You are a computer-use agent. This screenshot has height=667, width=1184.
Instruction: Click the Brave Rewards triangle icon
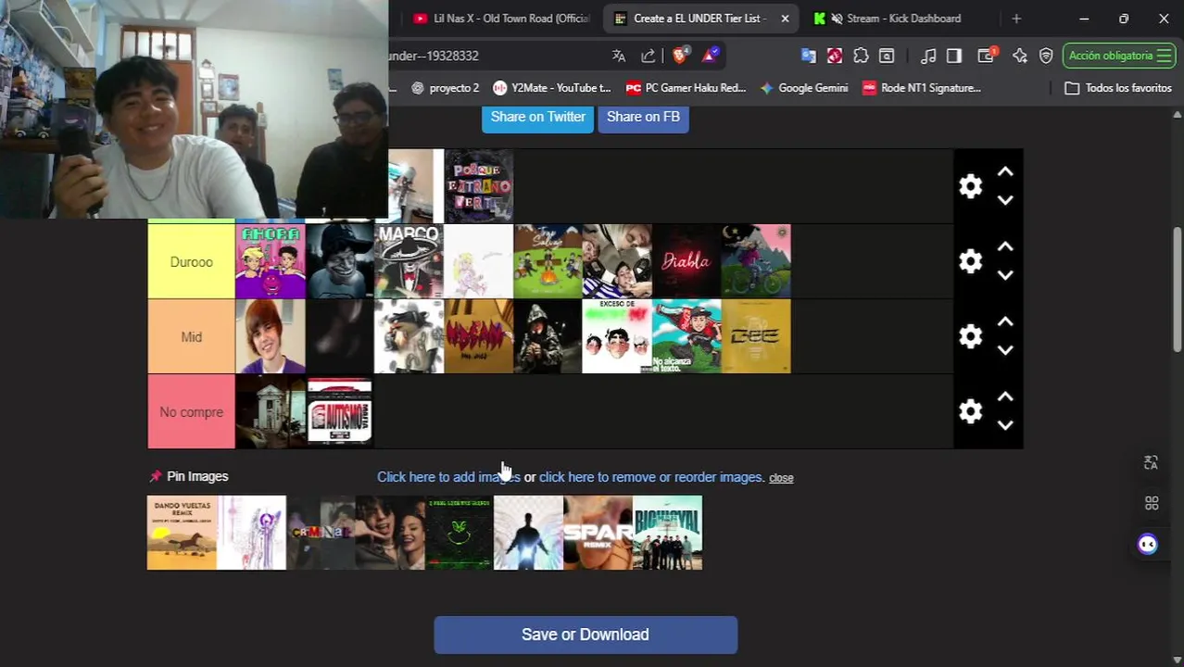[x=710, y=56]
